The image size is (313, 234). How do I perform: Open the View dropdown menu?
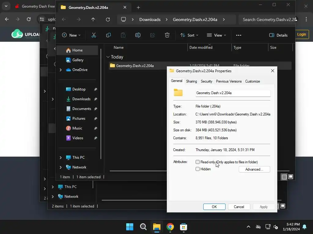217,35
